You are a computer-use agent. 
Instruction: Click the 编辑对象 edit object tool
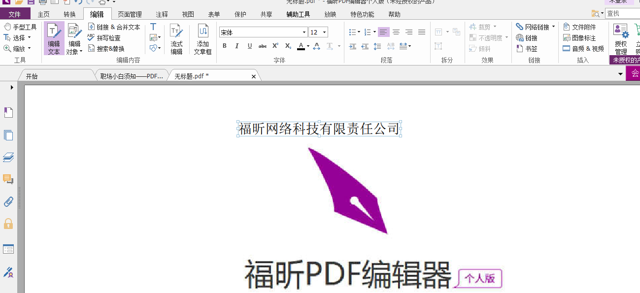74,38
